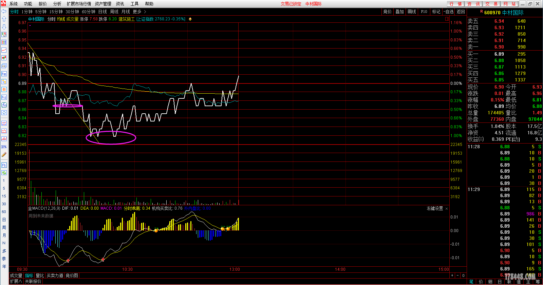The width and height of the screenshot is (543, 285).
Task: Click the -自选 watchlist toolbar button
Action: pos(449,12)
